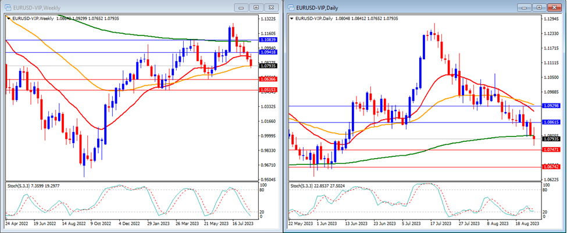
Task: Restore the EURUSD-VIP,Weekly chart window
Action: point(256,7)
